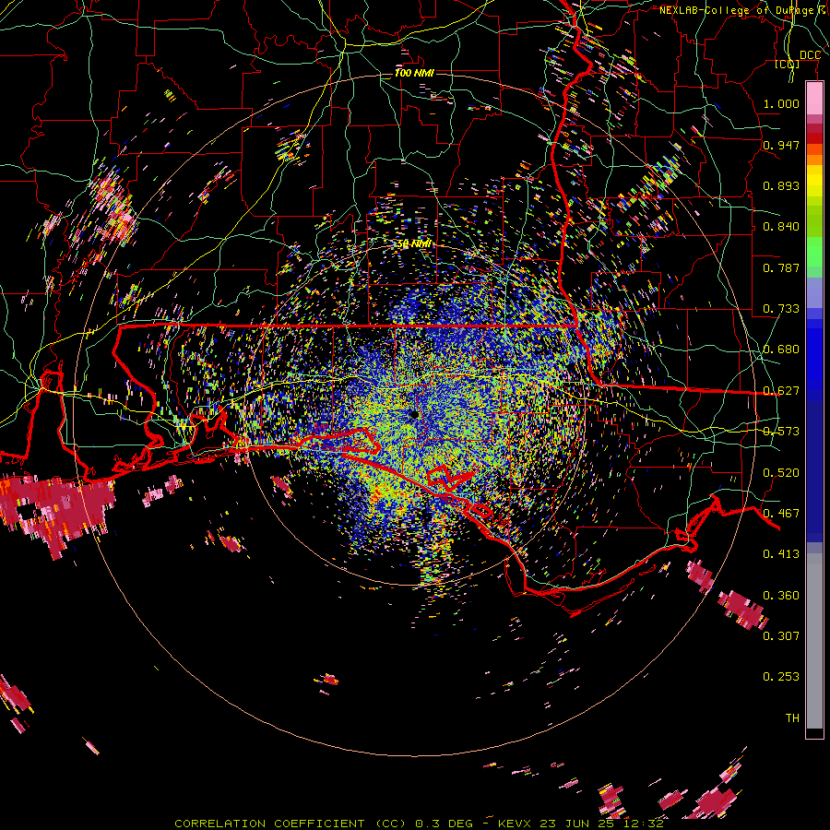
Task: Click the [CC] units label above the color bar
Action: pos(788,64)
